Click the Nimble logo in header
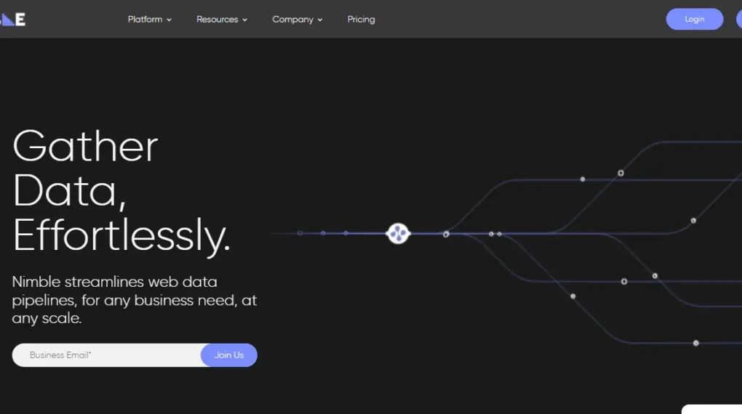 click(x=13, y=20)
